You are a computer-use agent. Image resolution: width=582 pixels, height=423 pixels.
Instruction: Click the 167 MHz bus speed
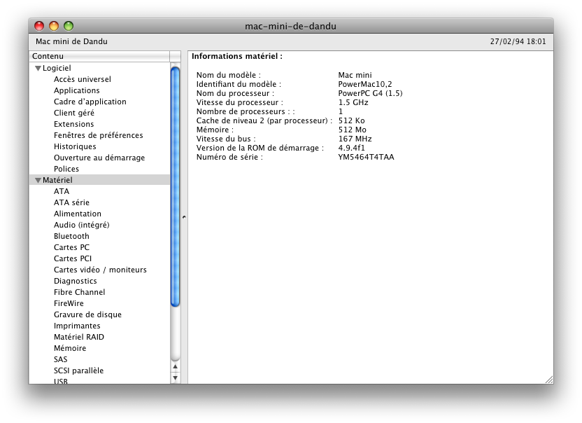[355, 139]
